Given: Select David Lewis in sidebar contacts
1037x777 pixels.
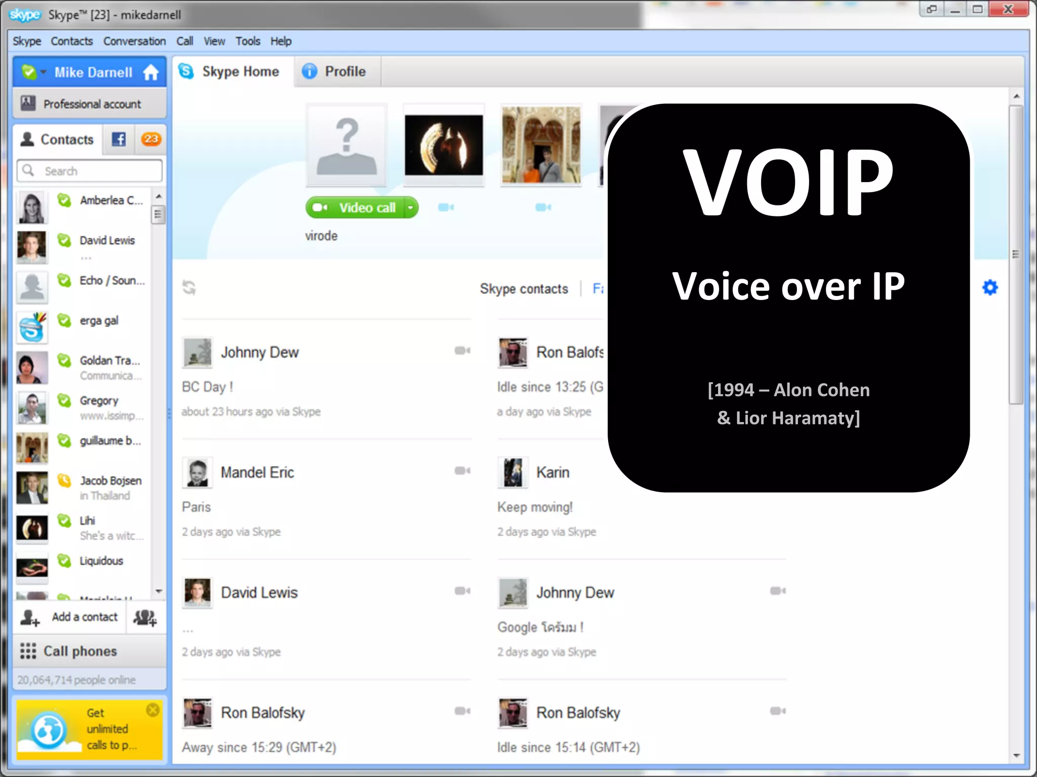Looking at the screenshot, I should click(83, 247).
